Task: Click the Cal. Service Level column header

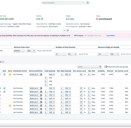Action: pyautogui.click(x=122, y=71)
